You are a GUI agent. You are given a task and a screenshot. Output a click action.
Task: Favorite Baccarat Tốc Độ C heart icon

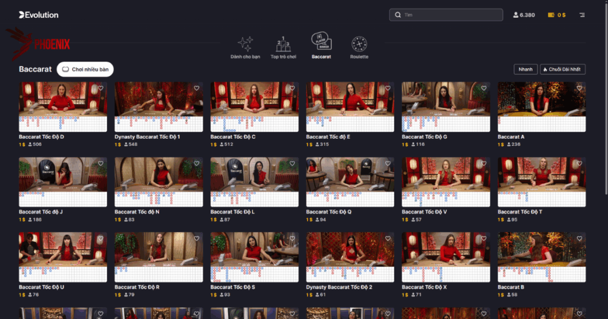click(x=292, y=88)
